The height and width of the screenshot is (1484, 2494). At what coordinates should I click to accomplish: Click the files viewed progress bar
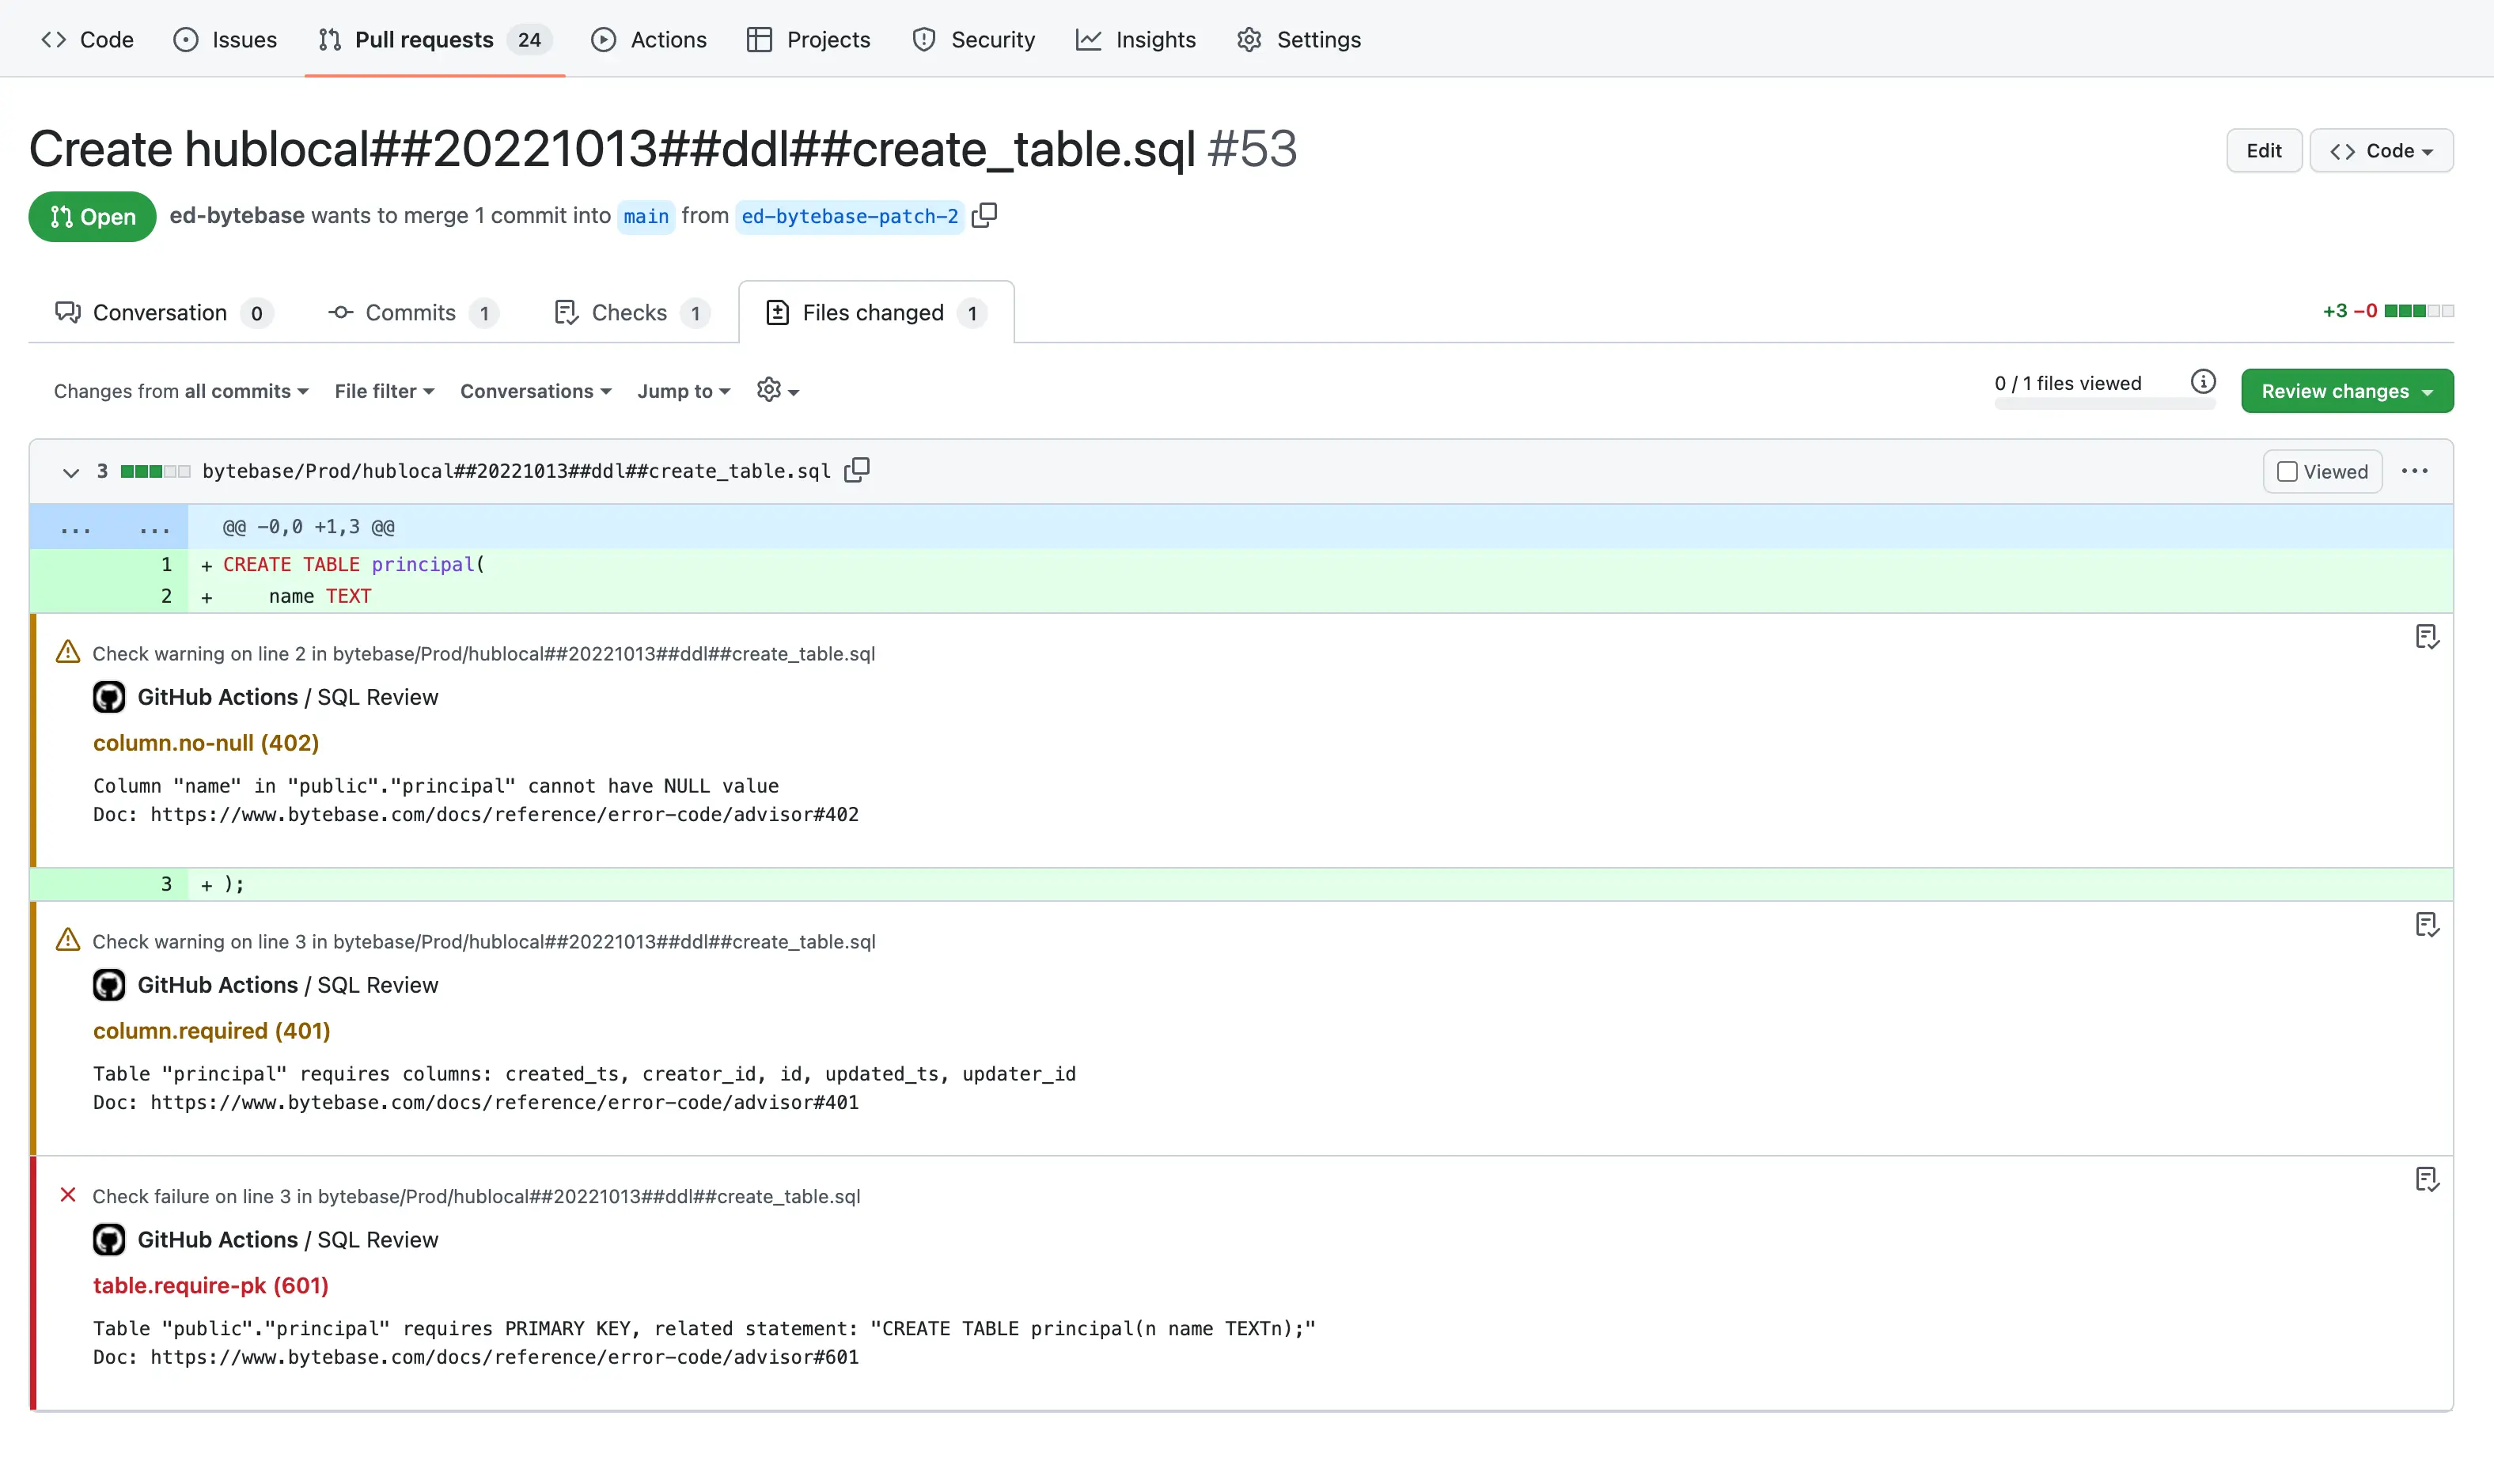pos(2104,403)
